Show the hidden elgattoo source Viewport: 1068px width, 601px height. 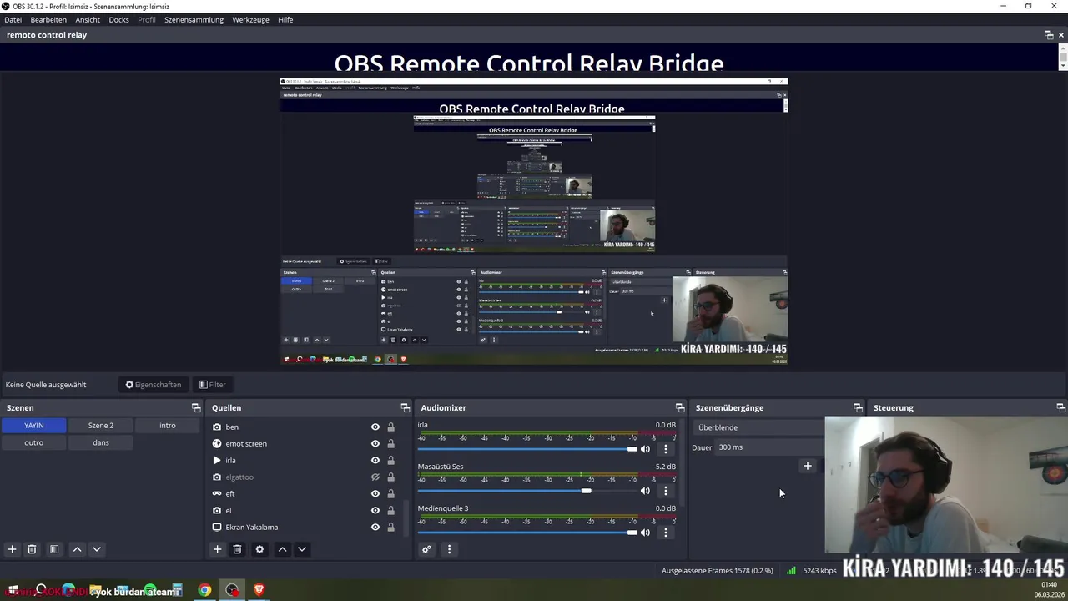tap(375, 477)
